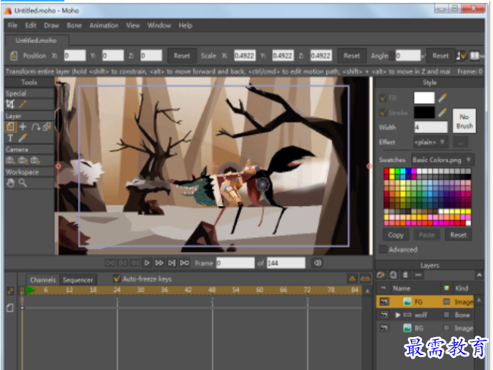Enable the Advanced checkbox

[383, 249]
